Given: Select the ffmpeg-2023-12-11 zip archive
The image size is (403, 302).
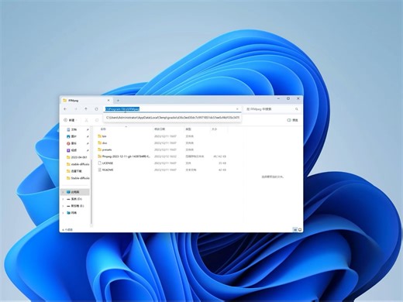Looking at the screenshot, I should point(126,156).
